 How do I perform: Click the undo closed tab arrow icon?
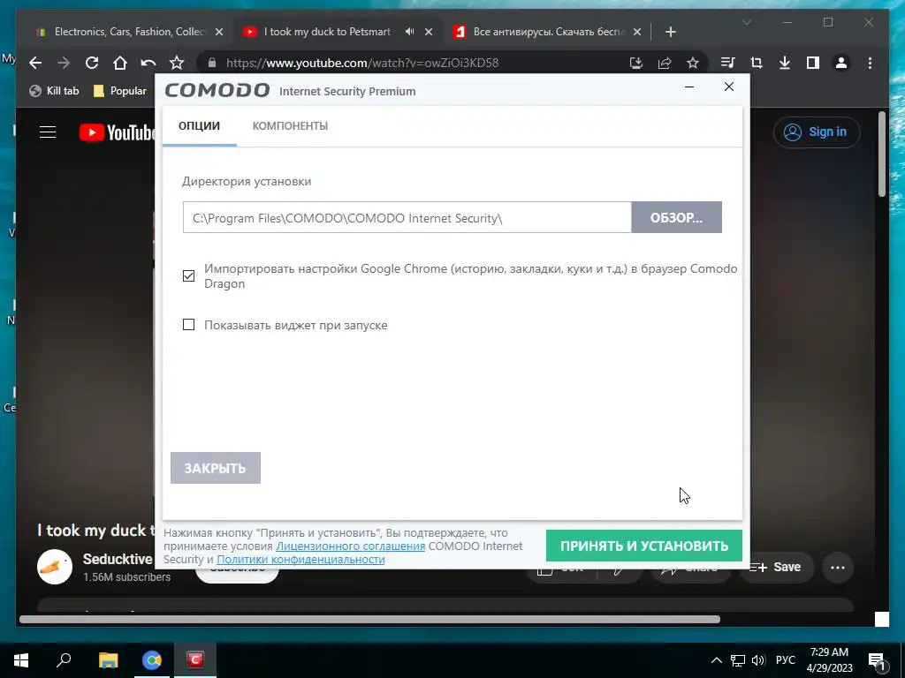click(148, 63)
